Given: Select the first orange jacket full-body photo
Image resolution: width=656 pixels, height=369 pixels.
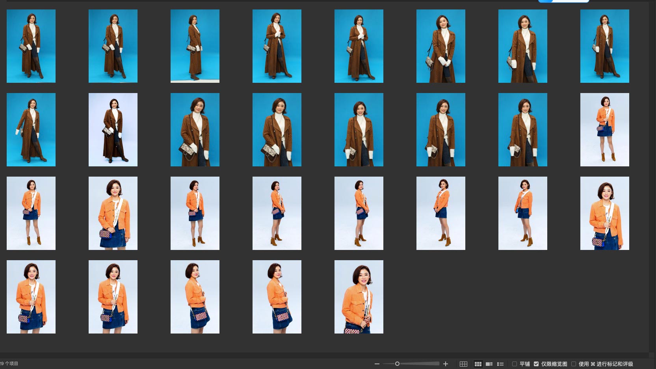Looking at the screenshot, I should click(x=604, y=130).
